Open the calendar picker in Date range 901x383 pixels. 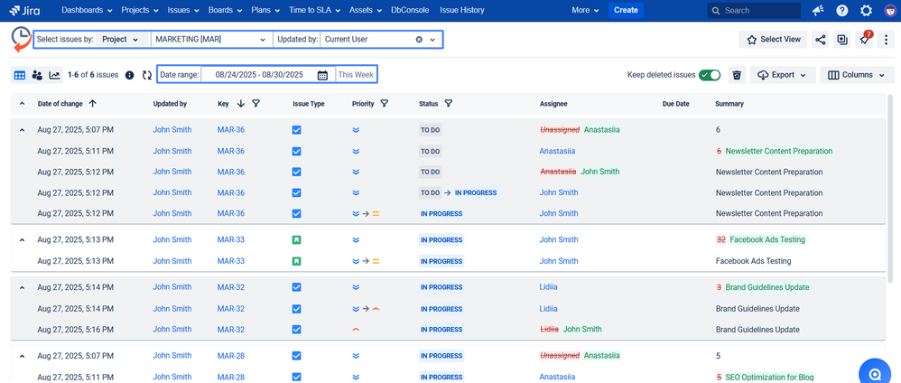click(x=322, y=75)
